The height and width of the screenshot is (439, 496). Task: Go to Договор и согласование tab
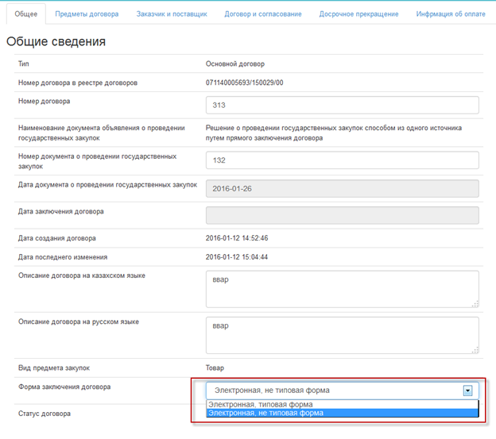pyautogui.click(x=263, y=14)
